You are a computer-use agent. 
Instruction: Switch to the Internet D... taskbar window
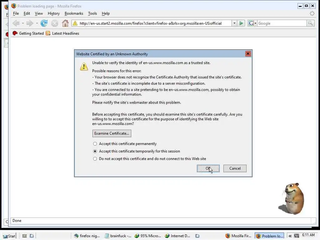178,236
